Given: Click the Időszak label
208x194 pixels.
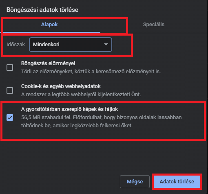Looking at the screenshot, I should click(16, 45).
